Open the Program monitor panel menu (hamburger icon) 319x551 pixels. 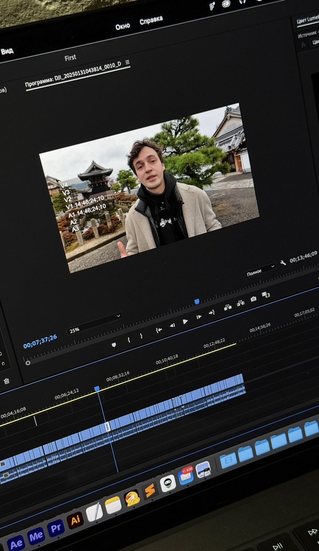(x=127, y=62)
